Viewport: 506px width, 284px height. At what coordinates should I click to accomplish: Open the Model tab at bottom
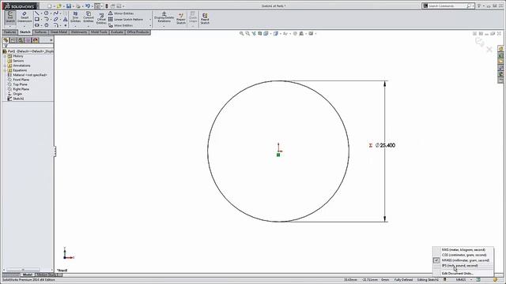[x=28, y=275]
